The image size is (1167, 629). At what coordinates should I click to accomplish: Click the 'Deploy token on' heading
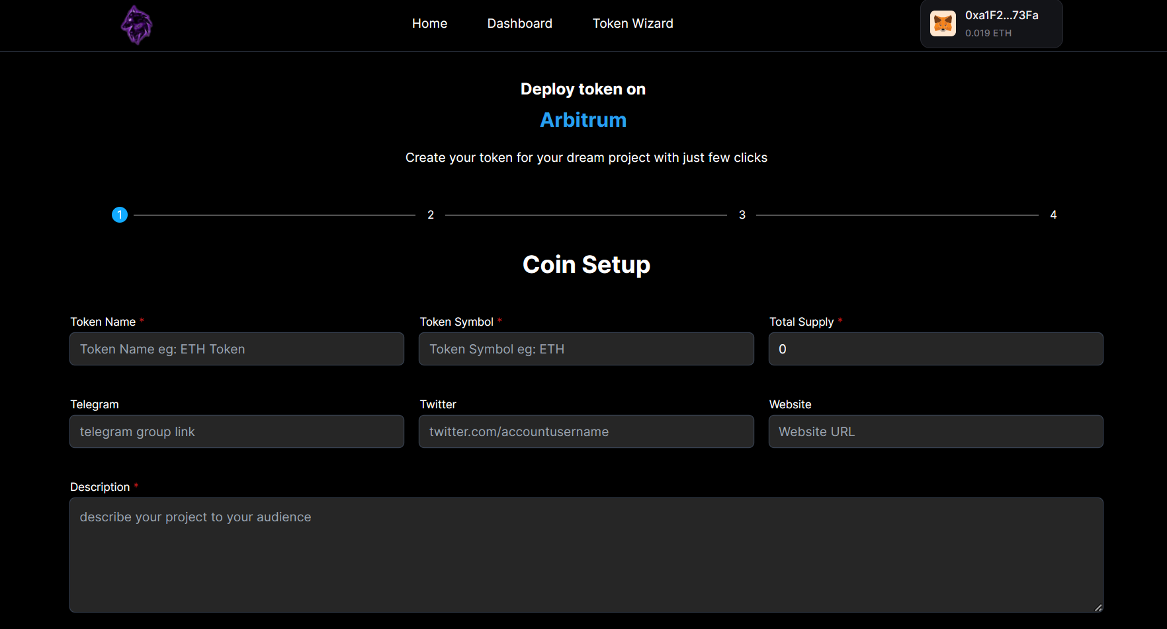point(583,89)
